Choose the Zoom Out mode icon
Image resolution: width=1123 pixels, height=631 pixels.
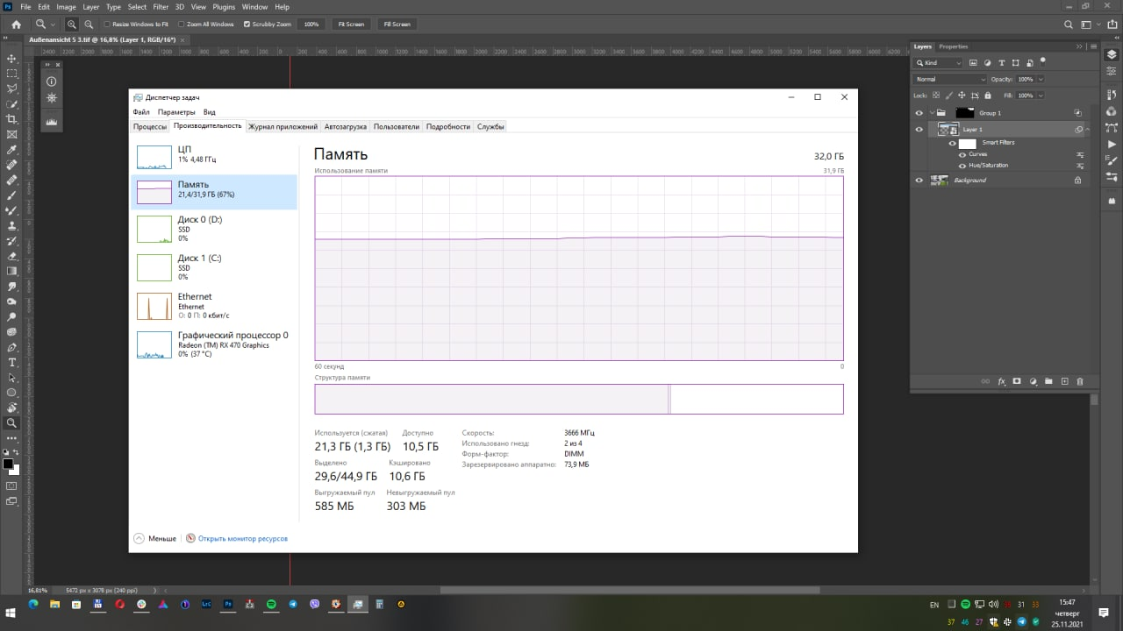89,25
